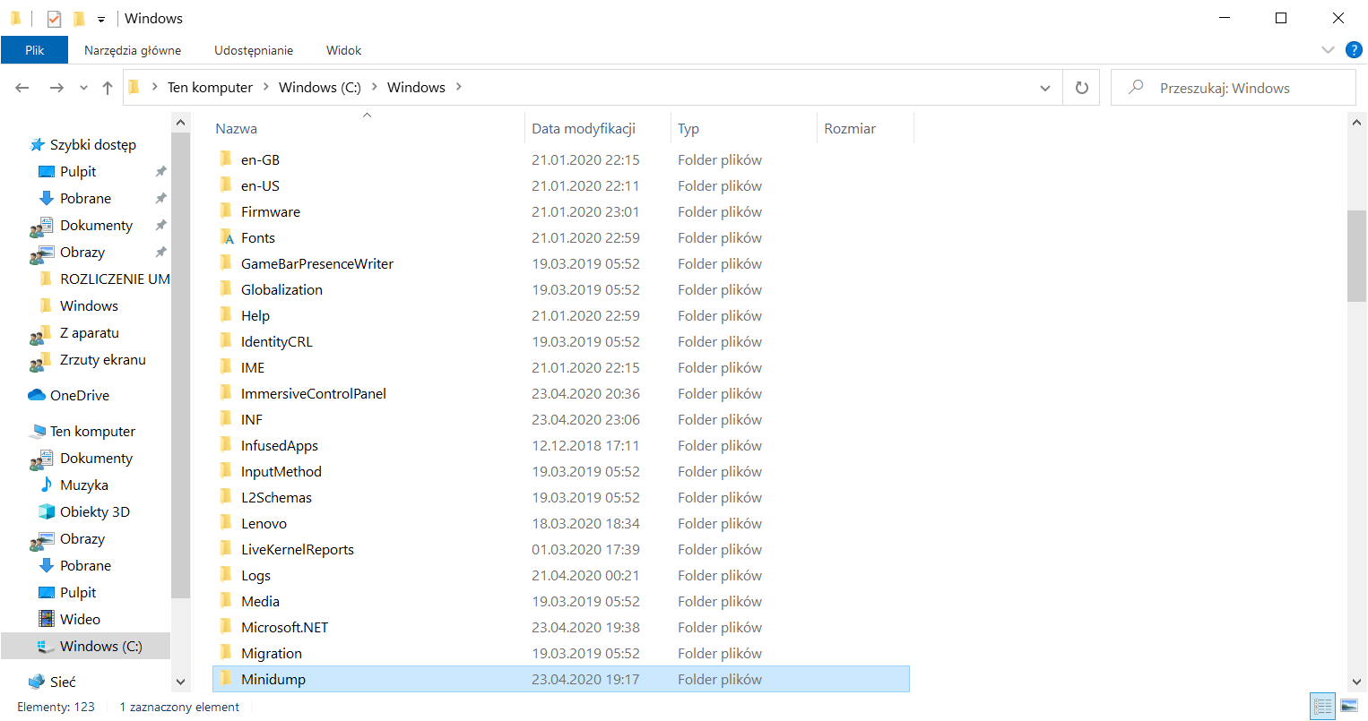Open recent locations dropdown arrow
The height and width of the screenshot is (721, 1368).
pyautogui.click(x=83, y=88)
